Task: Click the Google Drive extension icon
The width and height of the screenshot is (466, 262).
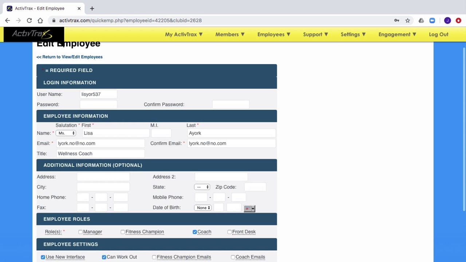Action: pyautogui.click(x=421, y=20)
